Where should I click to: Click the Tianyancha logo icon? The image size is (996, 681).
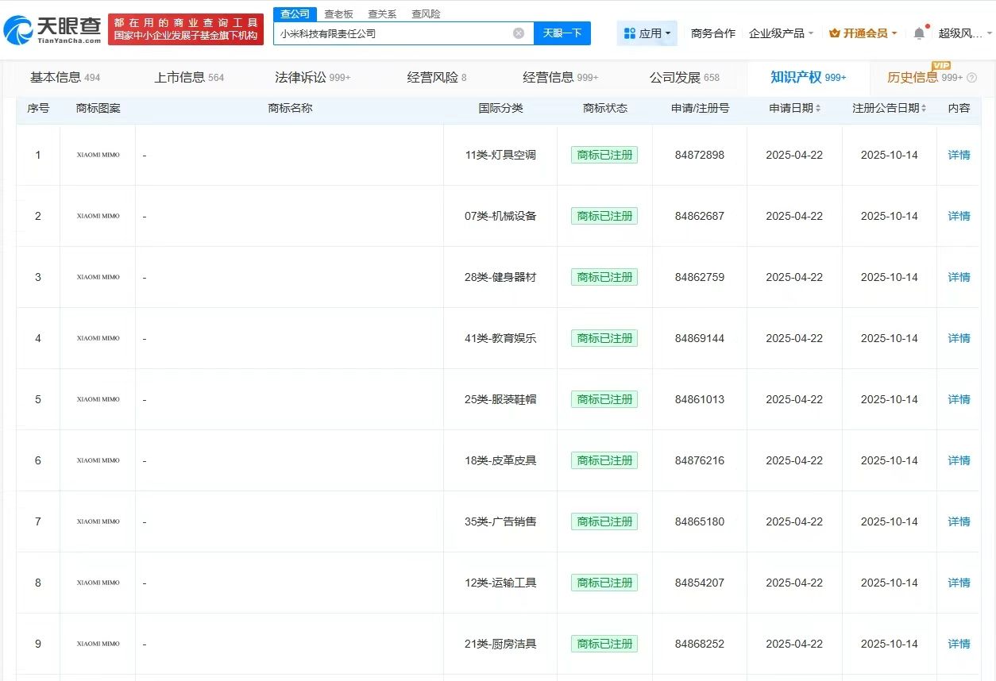click(19, 29)
